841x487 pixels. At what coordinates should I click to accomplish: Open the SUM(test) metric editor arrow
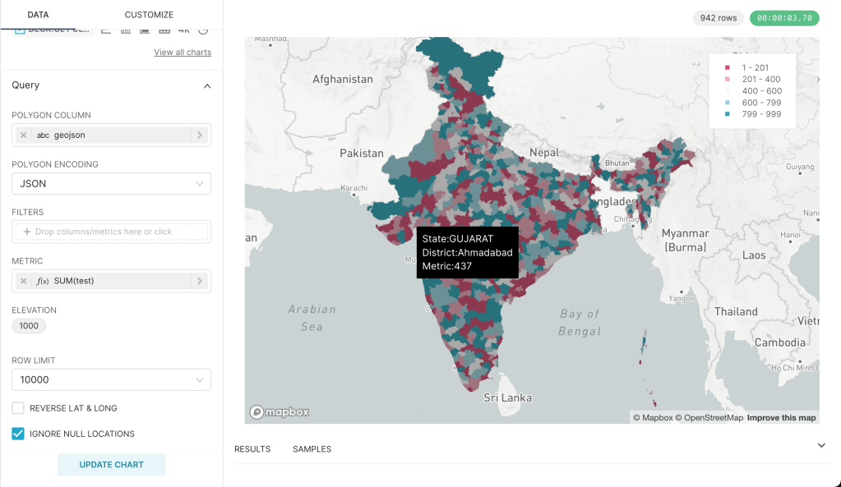point(200,280)
